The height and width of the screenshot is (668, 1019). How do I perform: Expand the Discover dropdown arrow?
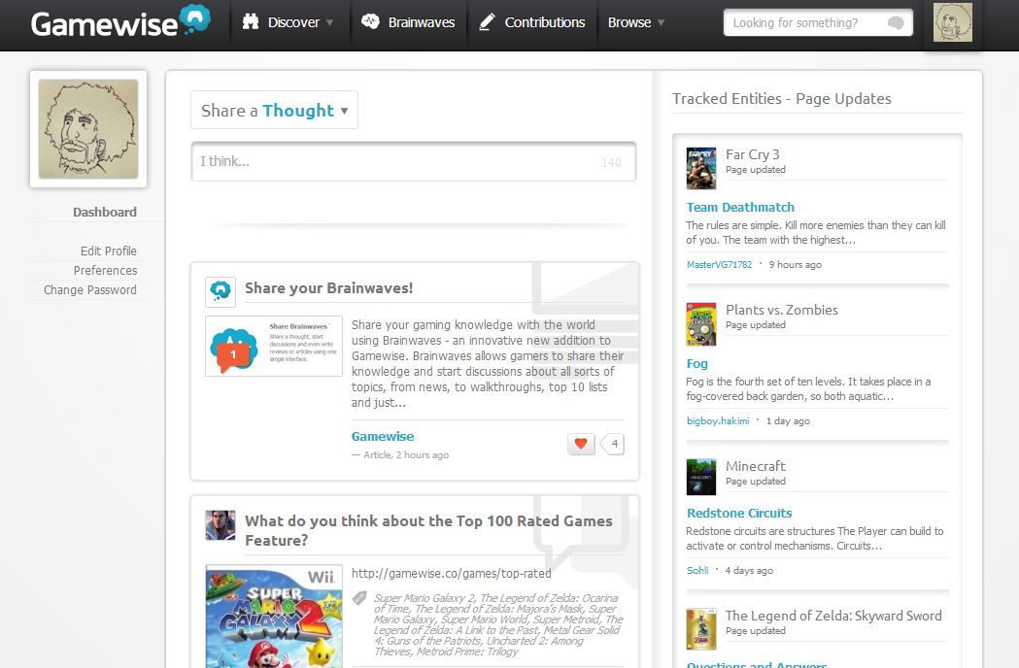coord(330,22)
